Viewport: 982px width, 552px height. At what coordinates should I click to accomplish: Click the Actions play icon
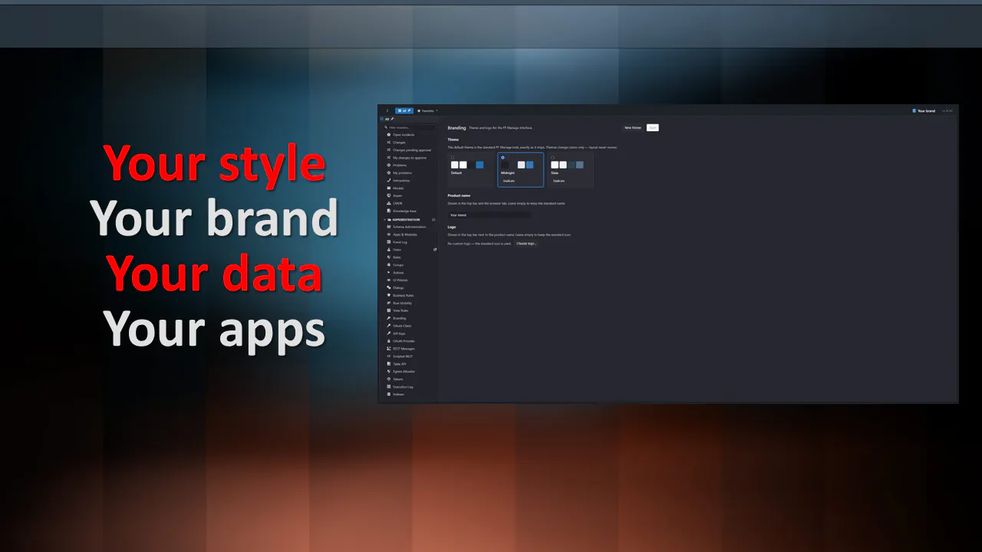(389, 272)
